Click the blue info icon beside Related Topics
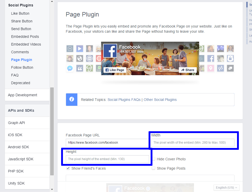Screen dimensions: 252x192 72,99
